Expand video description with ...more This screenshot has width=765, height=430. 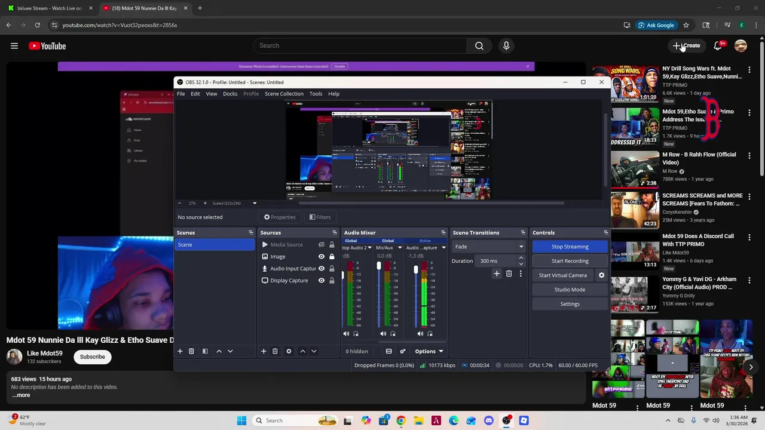(x=20, y=395)
